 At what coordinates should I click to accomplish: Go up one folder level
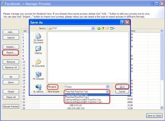(x=103, y=29)
